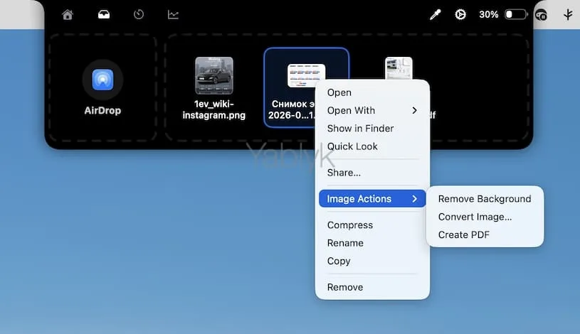Choose Quick Look in the context menu
The height and width of the screenshot is (334, 580).
352,146
